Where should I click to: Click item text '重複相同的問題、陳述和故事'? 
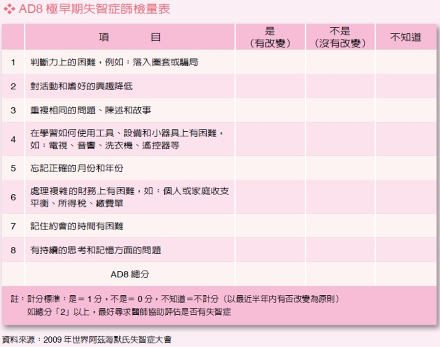[x=90, y=110]
